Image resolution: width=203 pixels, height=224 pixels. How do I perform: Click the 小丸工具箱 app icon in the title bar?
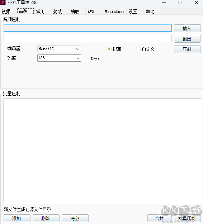[3, 3]
